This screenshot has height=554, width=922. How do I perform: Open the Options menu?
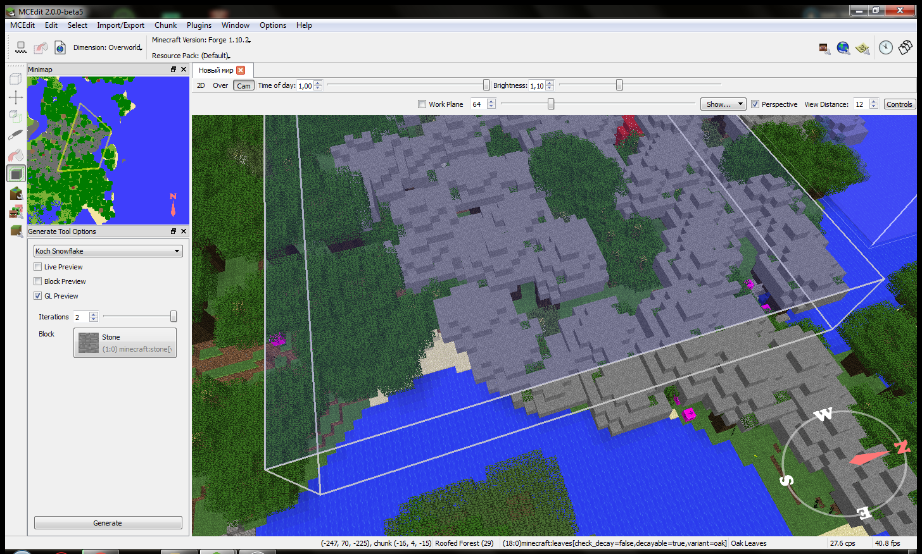point(273,25)
